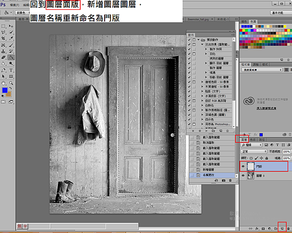The height and width of the screenshot is (233, 292).
Task: Expand the 木質邊框 - 50 像素 action
Action: coord(202,87)
